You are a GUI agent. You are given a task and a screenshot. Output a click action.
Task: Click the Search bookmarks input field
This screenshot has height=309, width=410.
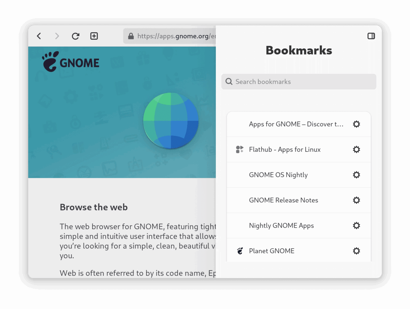click(298, 81)
